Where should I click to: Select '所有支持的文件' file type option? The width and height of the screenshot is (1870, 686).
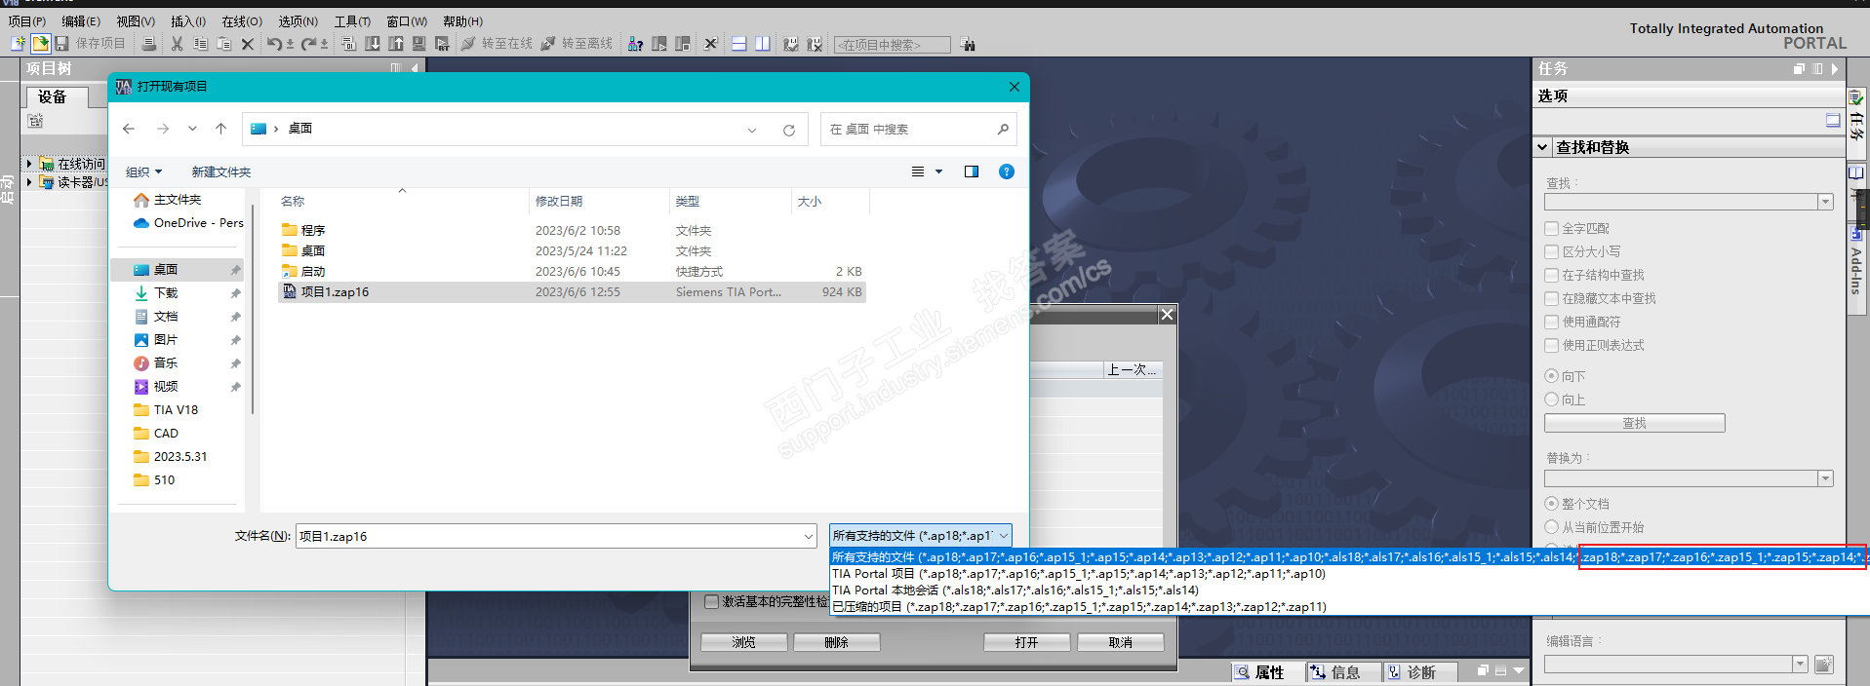[1349, 557]
